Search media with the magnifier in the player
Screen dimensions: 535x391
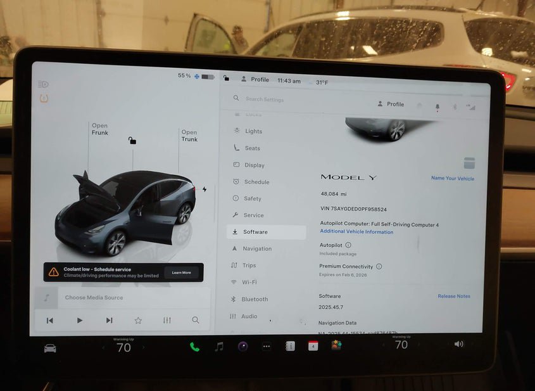point(195,320)
